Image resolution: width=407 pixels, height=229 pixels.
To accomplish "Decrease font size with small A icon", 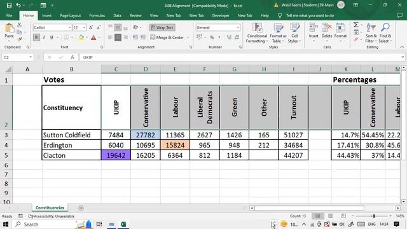I will 99,27.
